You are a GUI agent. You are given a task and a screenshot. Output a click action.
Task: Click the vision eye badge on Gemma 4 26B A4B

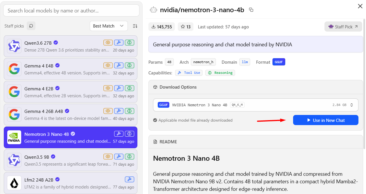108,111
